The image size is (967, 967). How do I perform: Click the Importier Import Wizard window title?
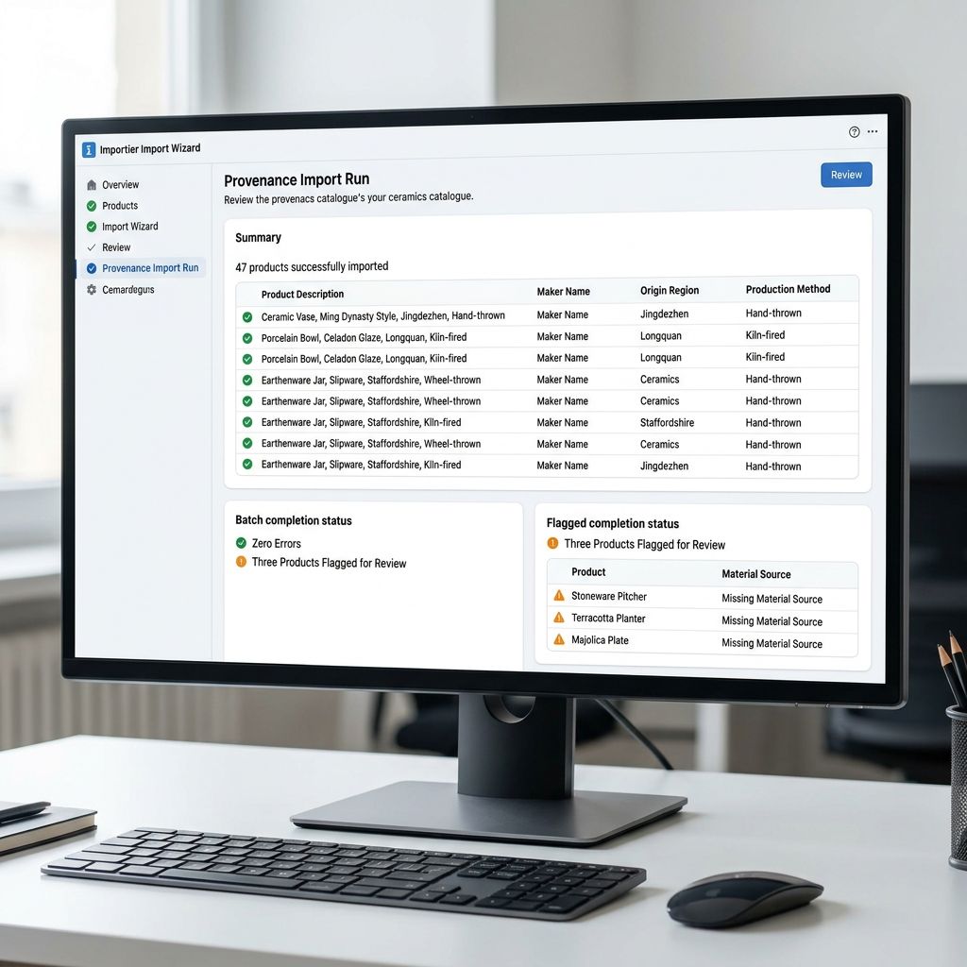coord(150,148)
